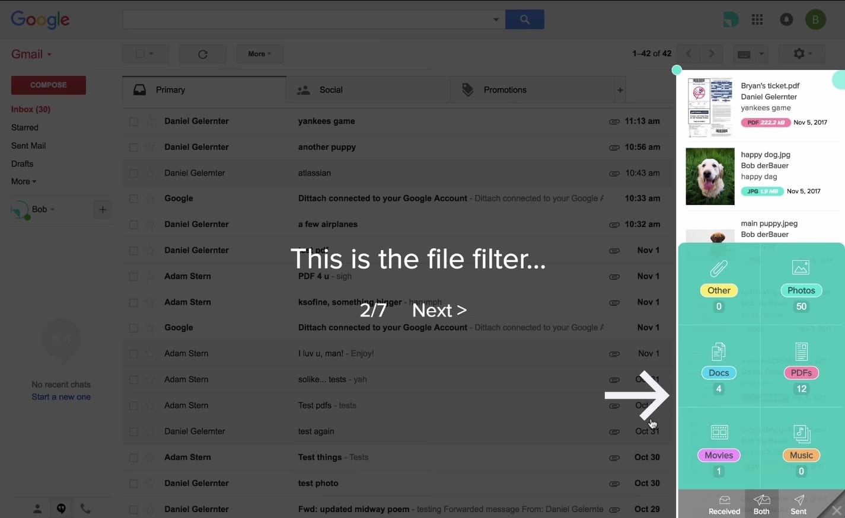This screenshot has width=845, height=518.
Task: Expand More labels in sidebar
Action: point(24,181)
